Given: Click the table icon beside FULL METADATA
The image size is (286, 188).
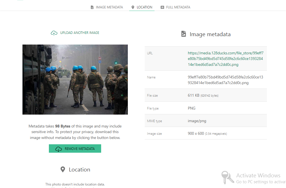Looking at the screenshot, I should (x=162, y=7).
